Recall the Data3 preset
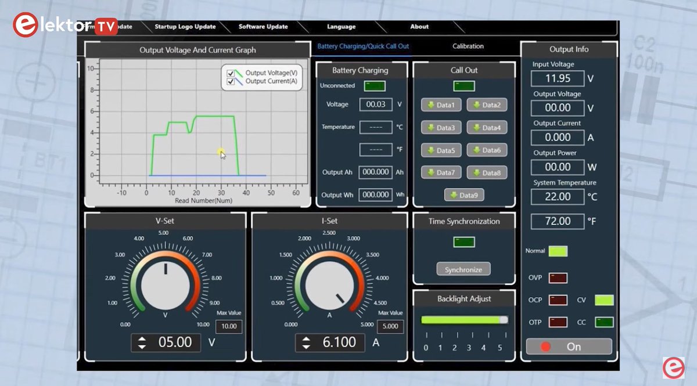697x386 pixels. tap(441, 128)
